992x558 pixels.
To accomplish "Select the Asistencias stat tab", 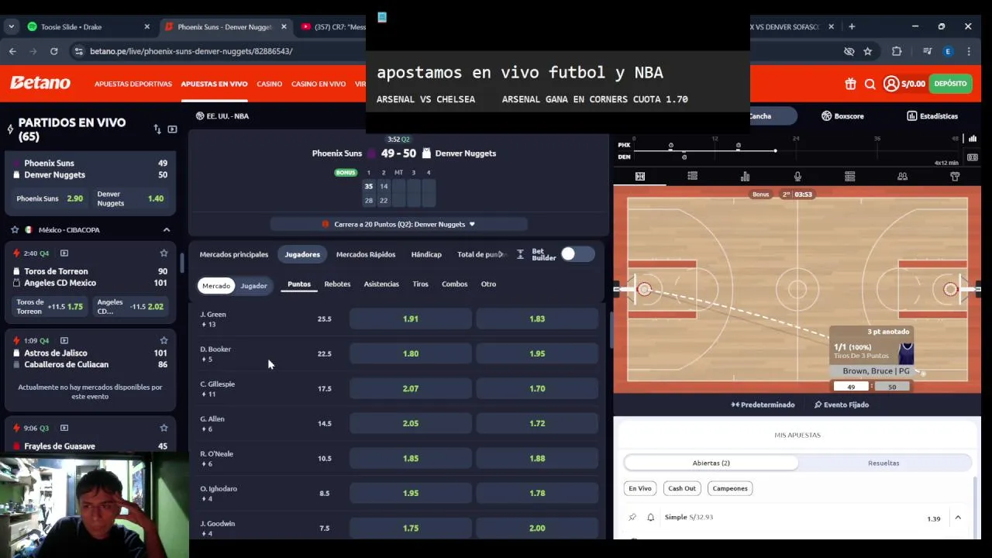I will pyautogui.click(x=381, y=284).
